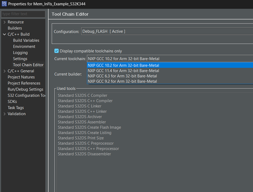Screen dimensions: 253x192
Task: Select Standard S32DS C Linker entry
Action: tap(79, 106)
